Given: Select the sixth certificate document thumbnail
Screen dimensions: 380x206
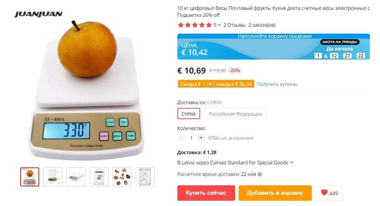Looking at the screenshot, I should 145,177.
